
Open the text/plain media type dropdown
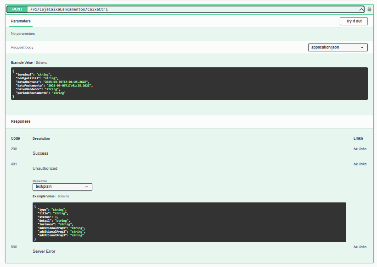click(x=62, y=187)
